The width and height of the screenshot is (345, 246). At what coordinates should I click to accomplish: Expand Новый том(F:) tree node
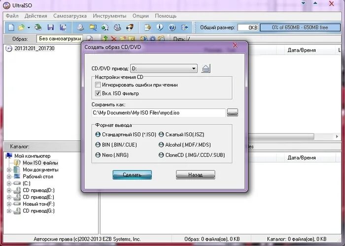[9, 204]
